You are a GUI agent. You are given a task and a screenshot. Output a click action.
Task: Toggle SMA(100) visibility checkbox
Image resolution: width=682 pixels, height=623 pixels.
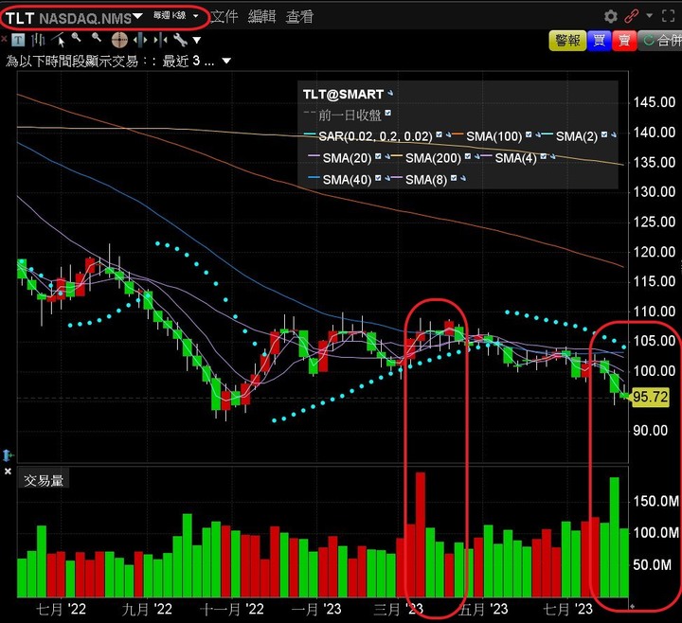(x=529, y=134)
